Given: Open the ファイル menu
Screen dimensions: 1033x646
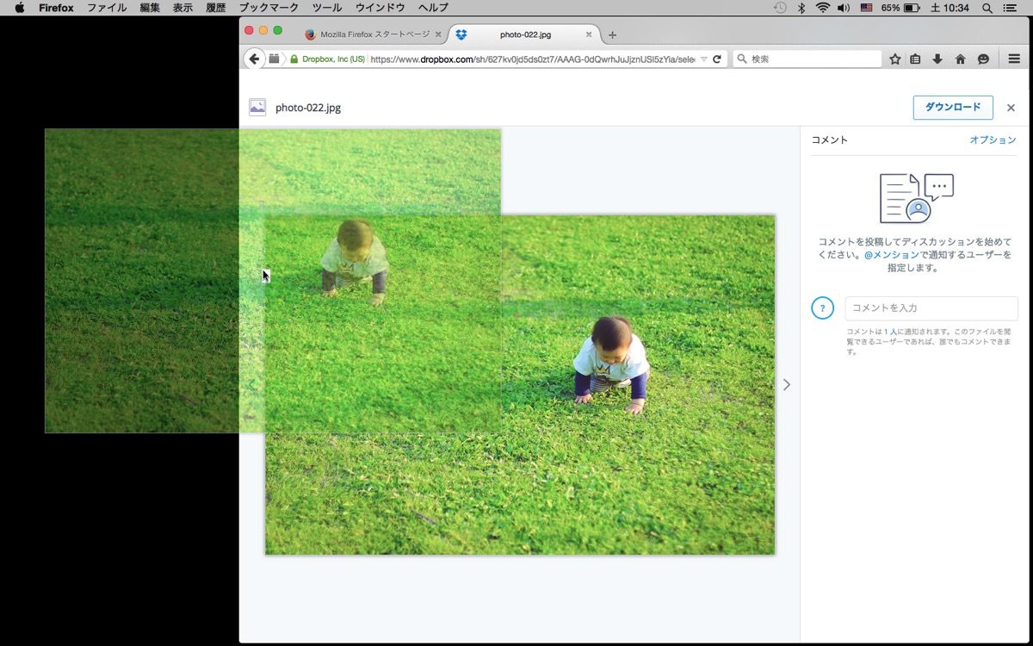Looking at the screenshot, I should point(107,8).
